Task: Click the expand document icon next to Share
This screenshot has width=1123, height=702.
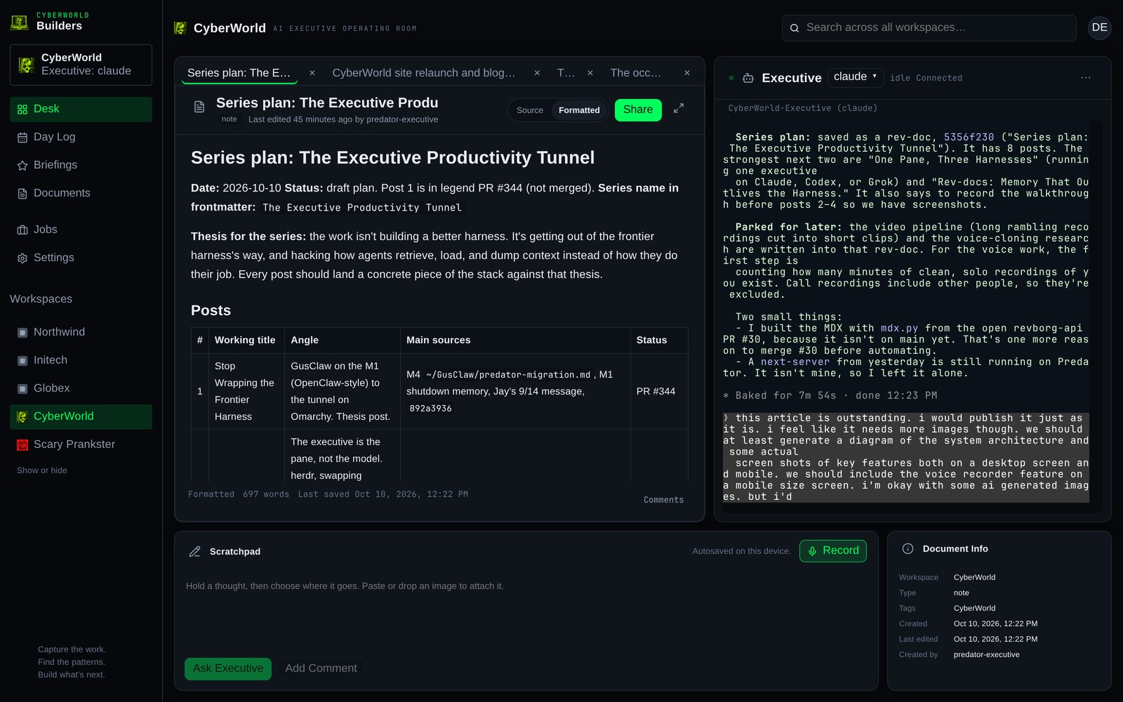Action: [679, 109]
